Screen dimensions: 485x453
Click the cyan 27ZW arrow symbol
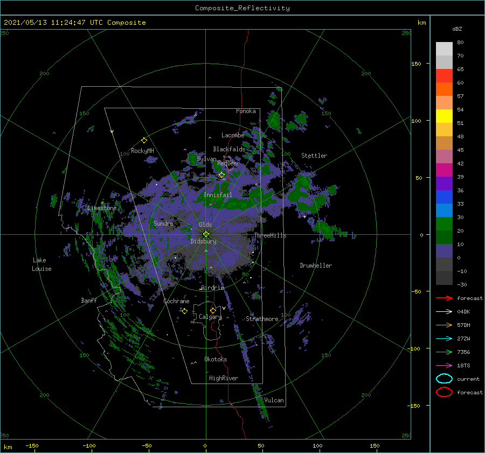pyautogui.click(x=444, y=339)
